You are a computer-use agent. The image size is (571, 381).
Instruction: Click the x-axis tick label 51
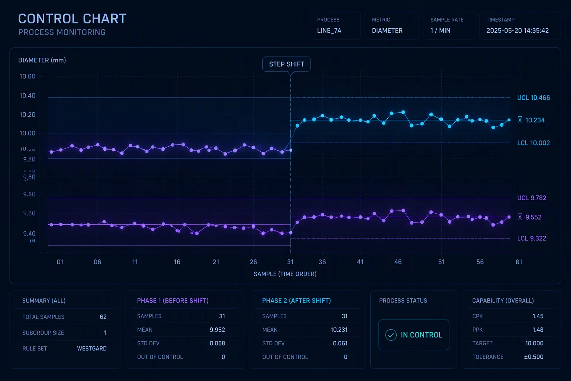pos(441,262)
